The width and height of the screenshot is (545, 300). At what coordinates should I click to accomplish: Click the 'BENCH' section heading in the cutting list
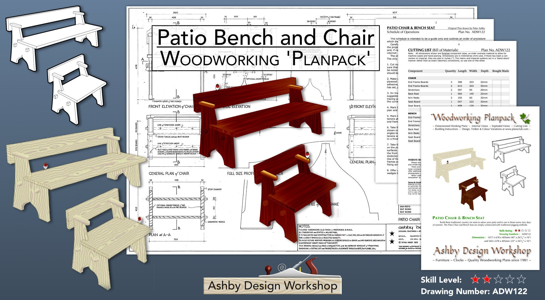(x=412, y=113)
